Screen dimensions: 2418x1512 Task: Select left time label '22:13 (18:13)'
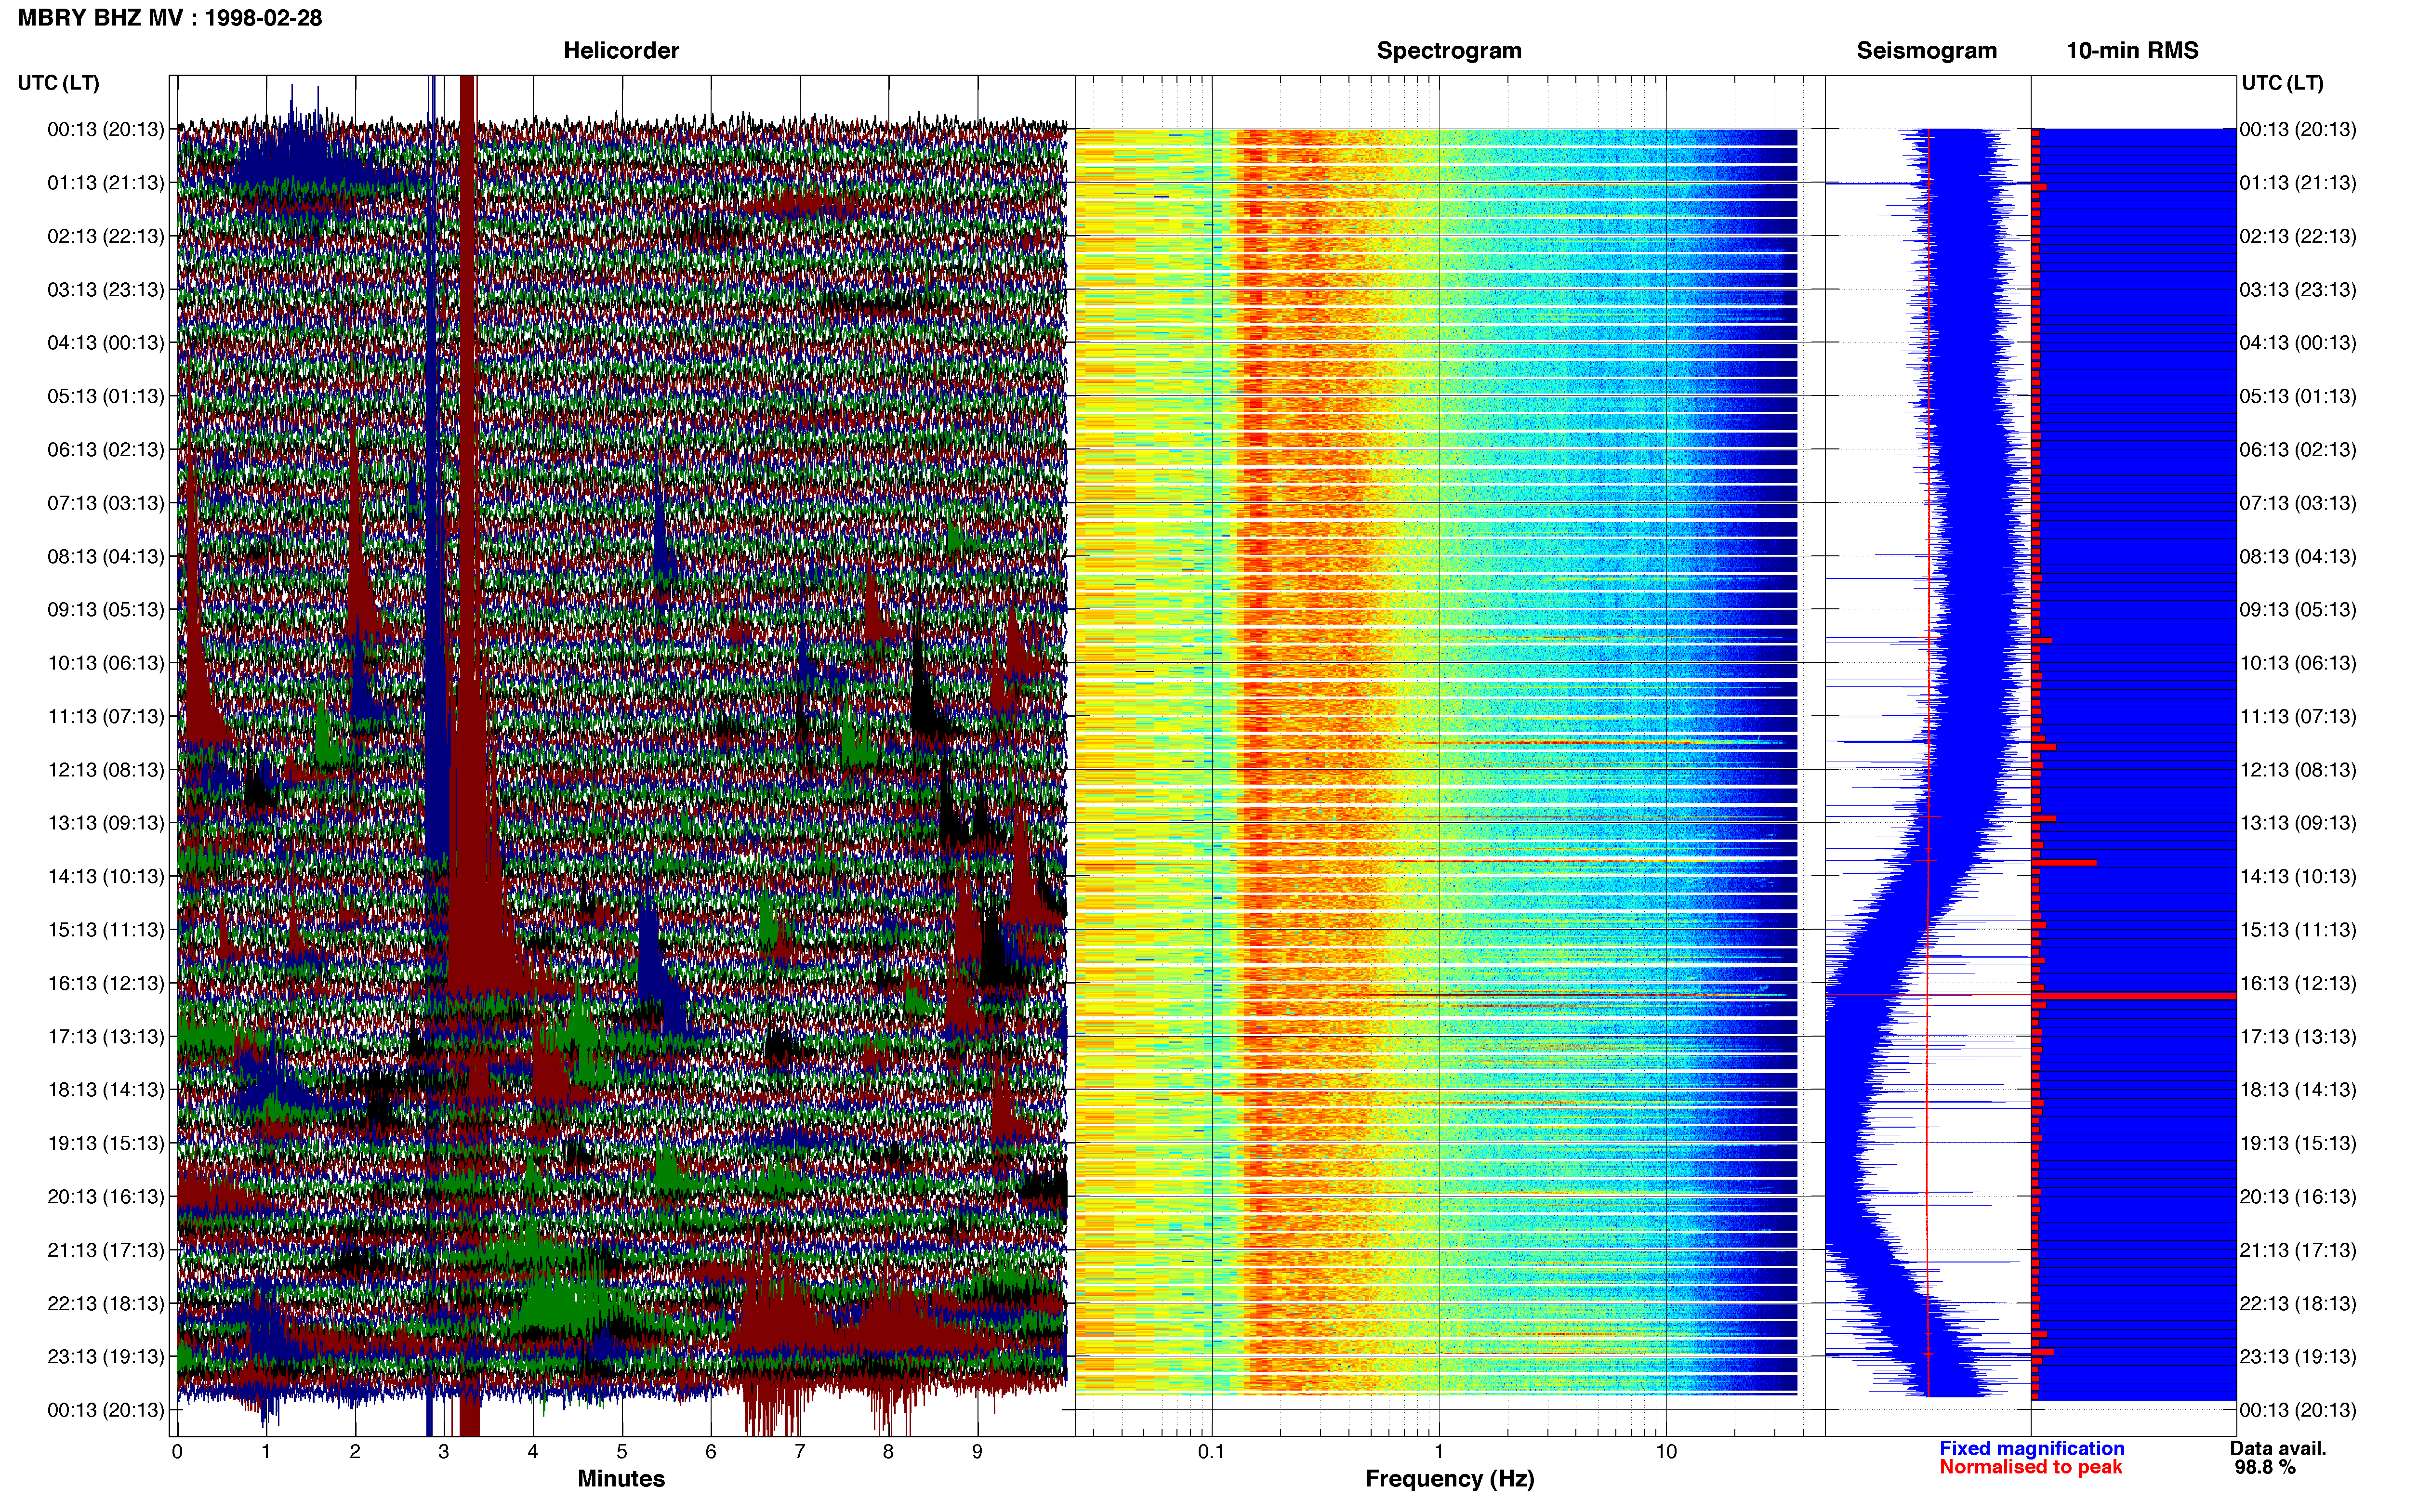point(106,1303)
